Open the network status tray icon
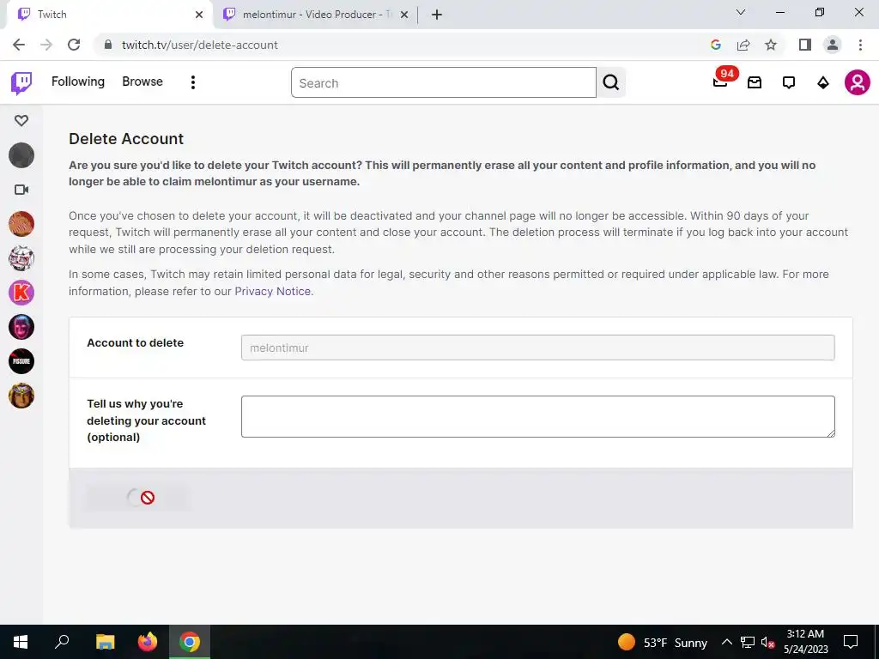 pyautogui.click(x=748, y=642)
